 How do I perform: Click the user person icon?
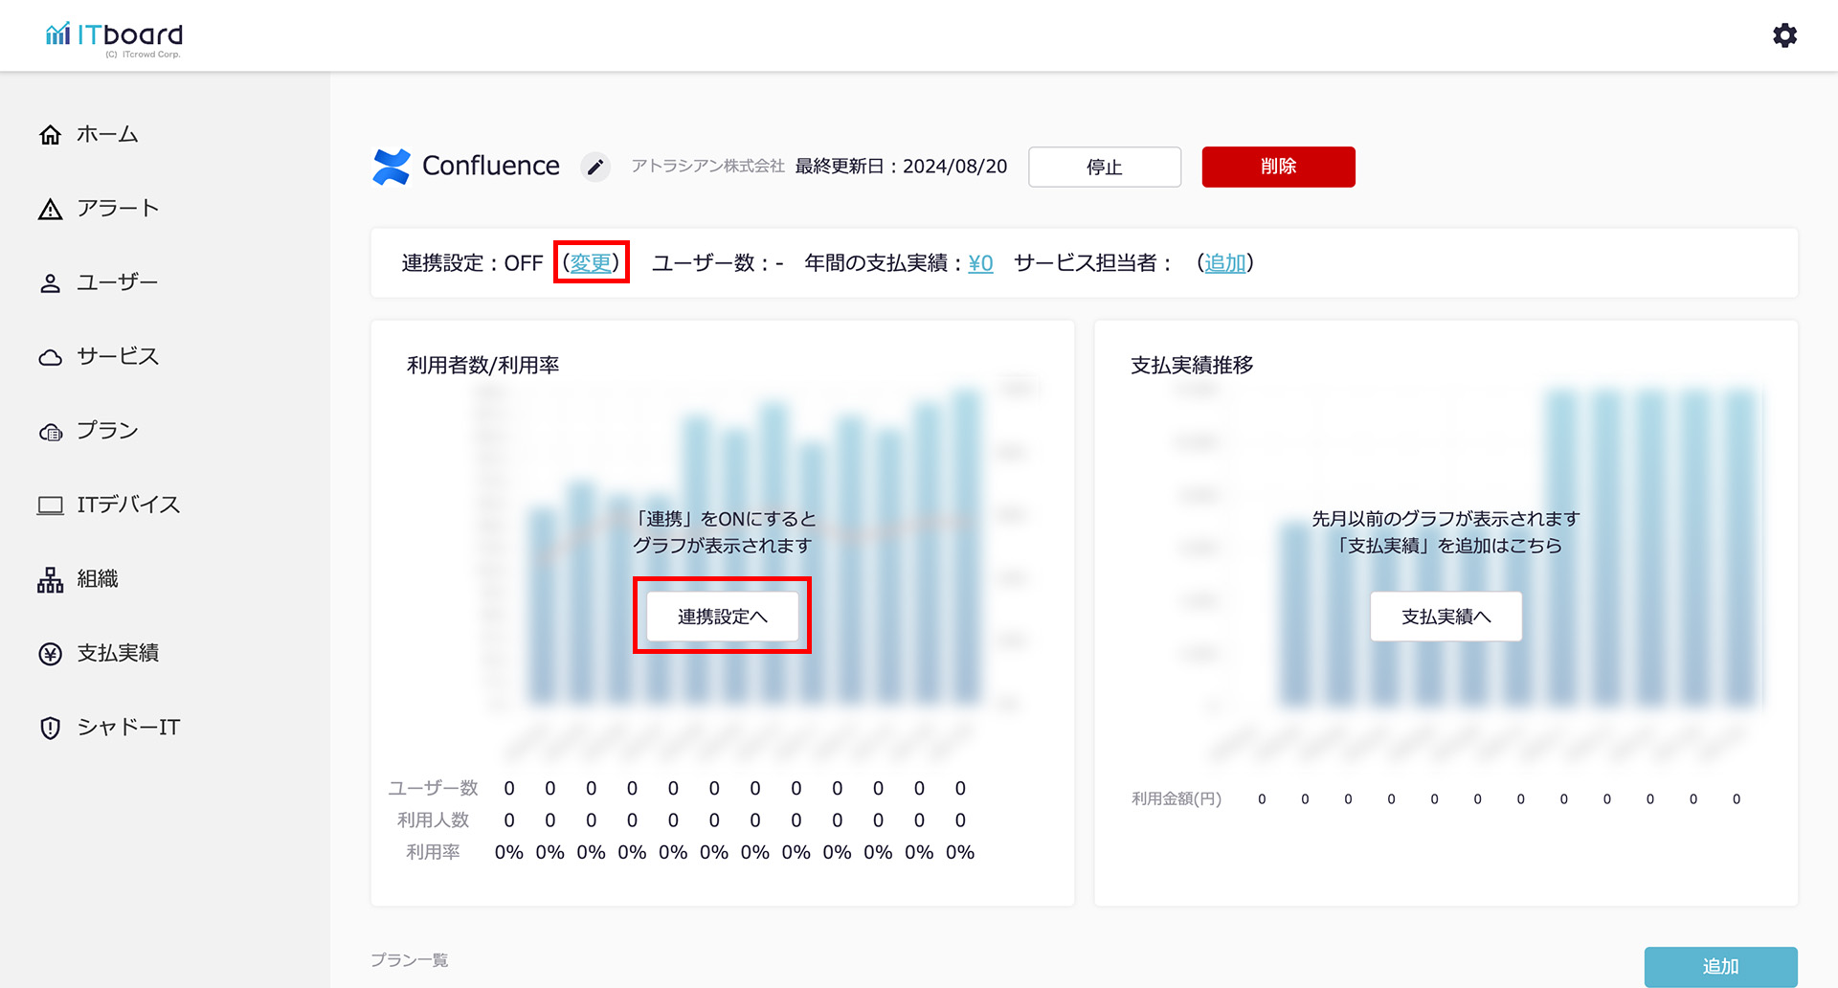pos(50,283)
